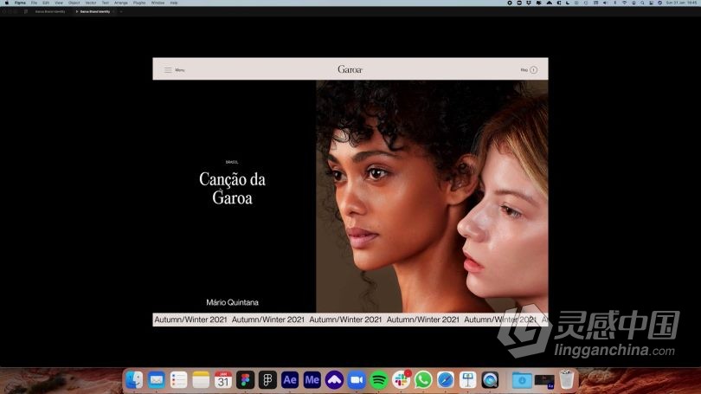Screen dimensions: 701x394
Task: Open the Figma app menu
Action: click(x=20, y=3)
